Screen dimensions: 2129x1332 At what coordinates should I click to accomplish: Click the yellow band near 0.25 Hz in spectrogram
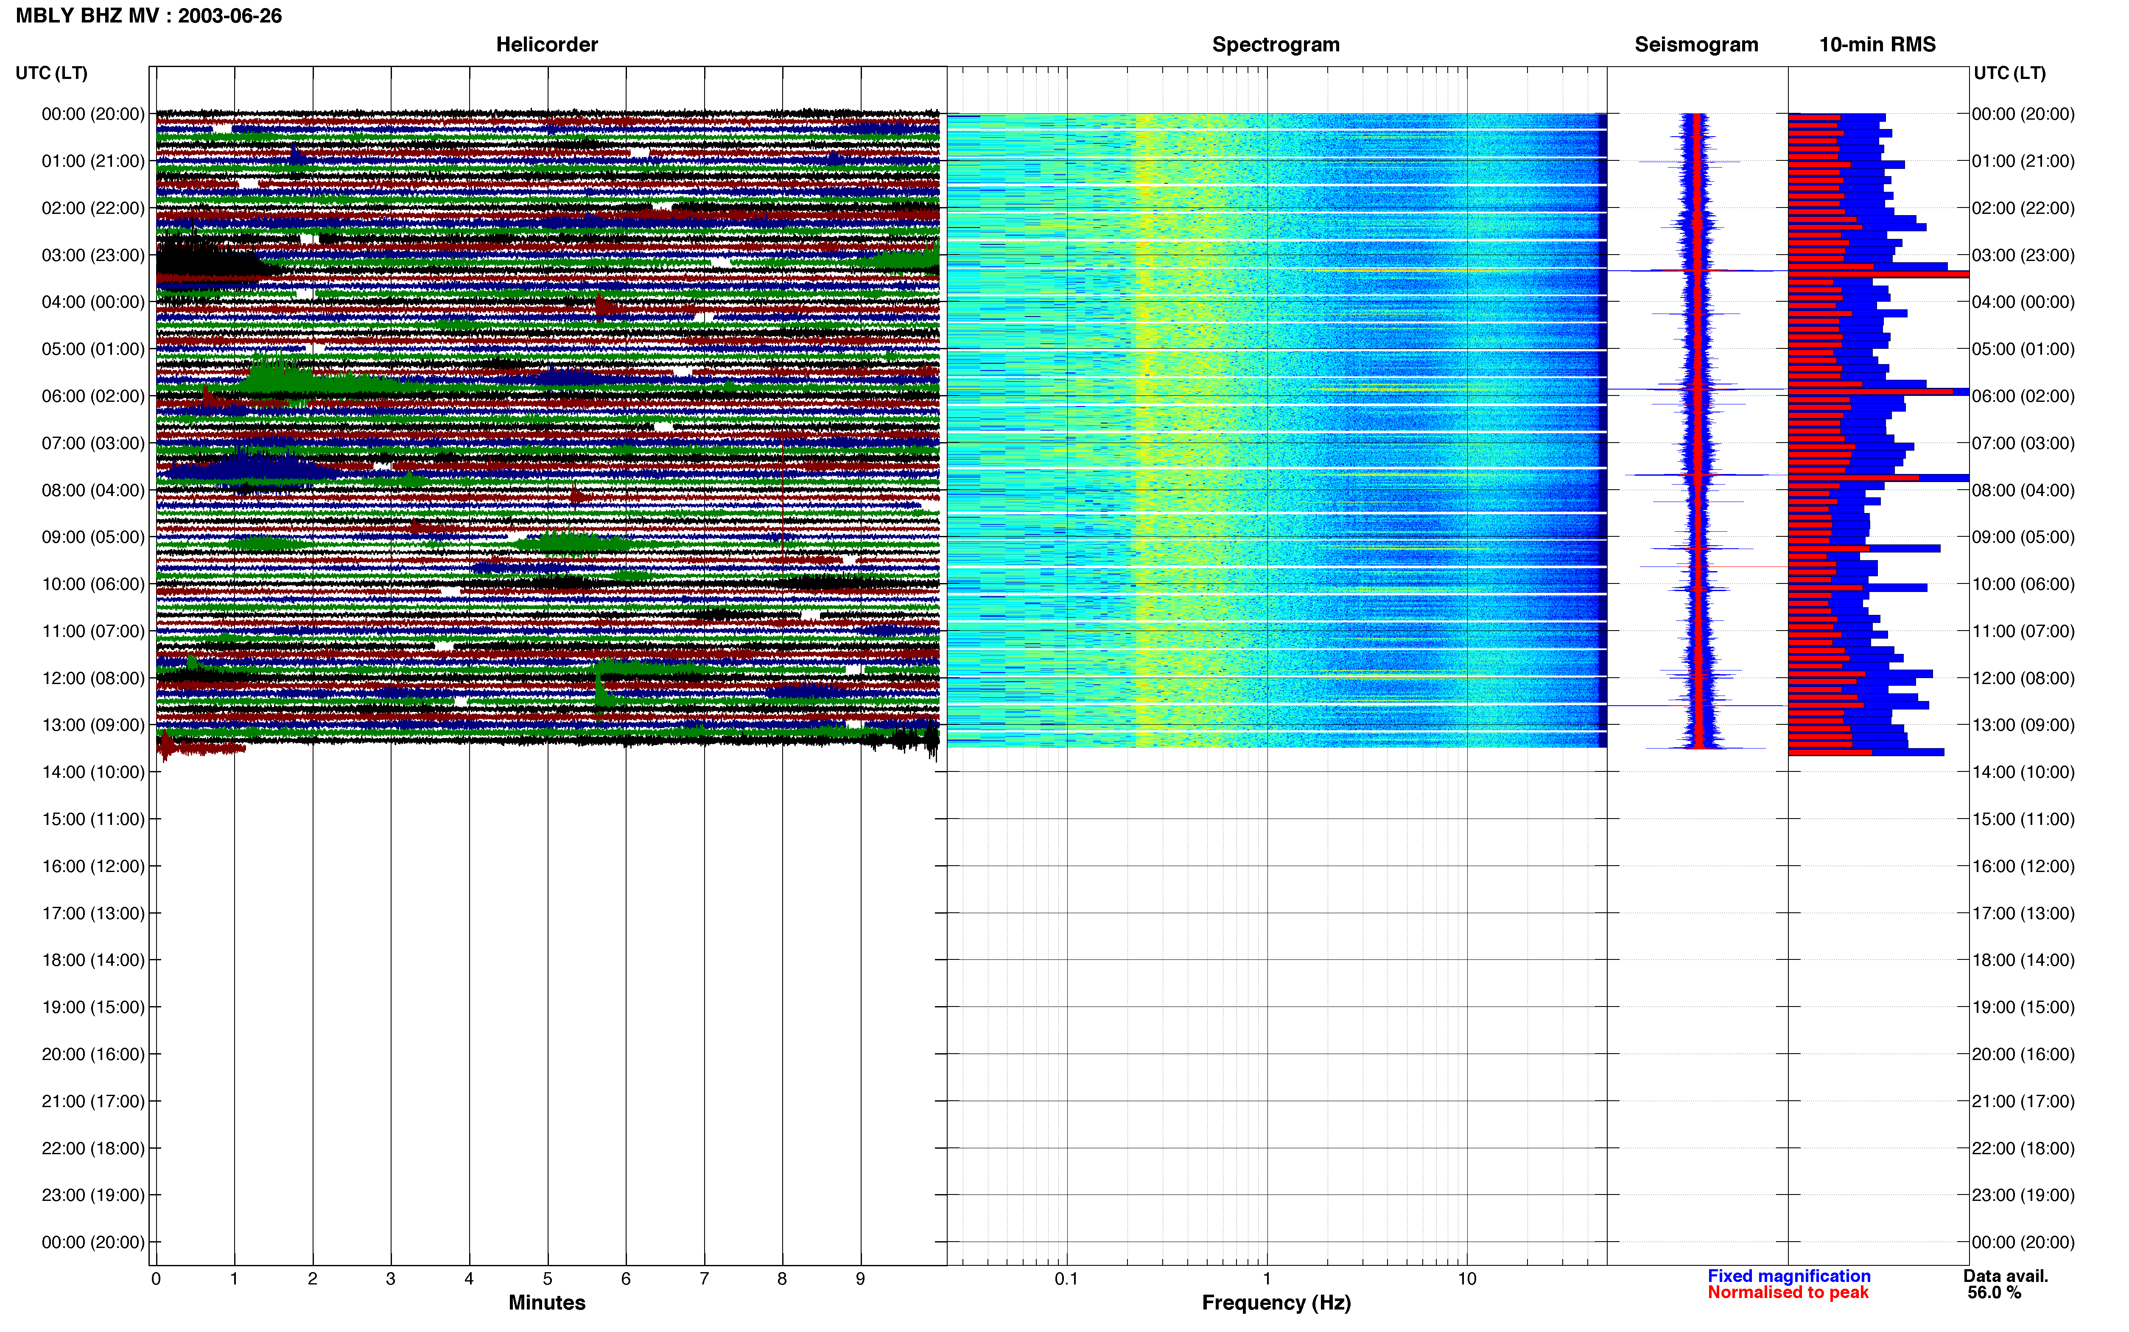[1144, 430]
